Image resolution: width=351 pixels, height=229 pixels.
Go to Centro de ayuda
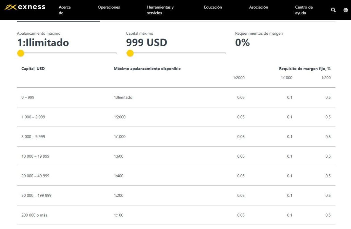coord(304,10)
